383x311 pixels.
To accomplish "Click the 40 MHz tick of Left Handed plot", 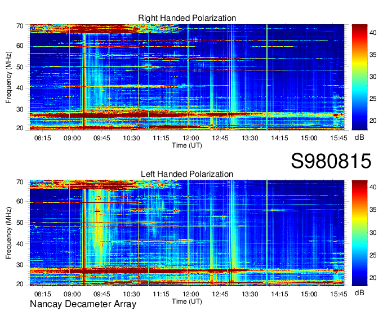I will click(20, 244).
